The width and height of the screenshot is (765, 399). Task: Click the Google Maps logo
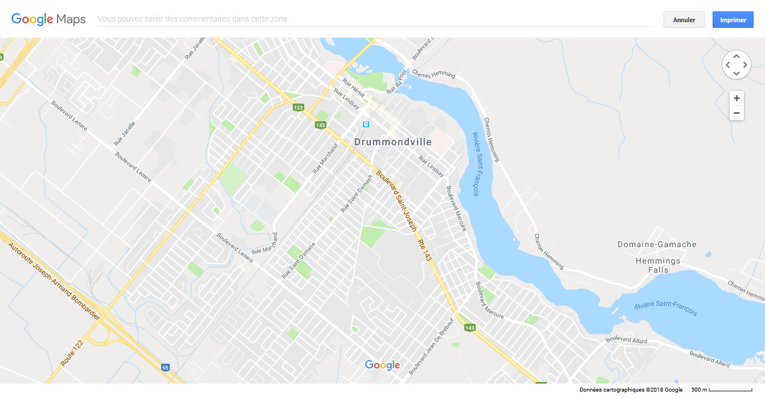(48, 19)
